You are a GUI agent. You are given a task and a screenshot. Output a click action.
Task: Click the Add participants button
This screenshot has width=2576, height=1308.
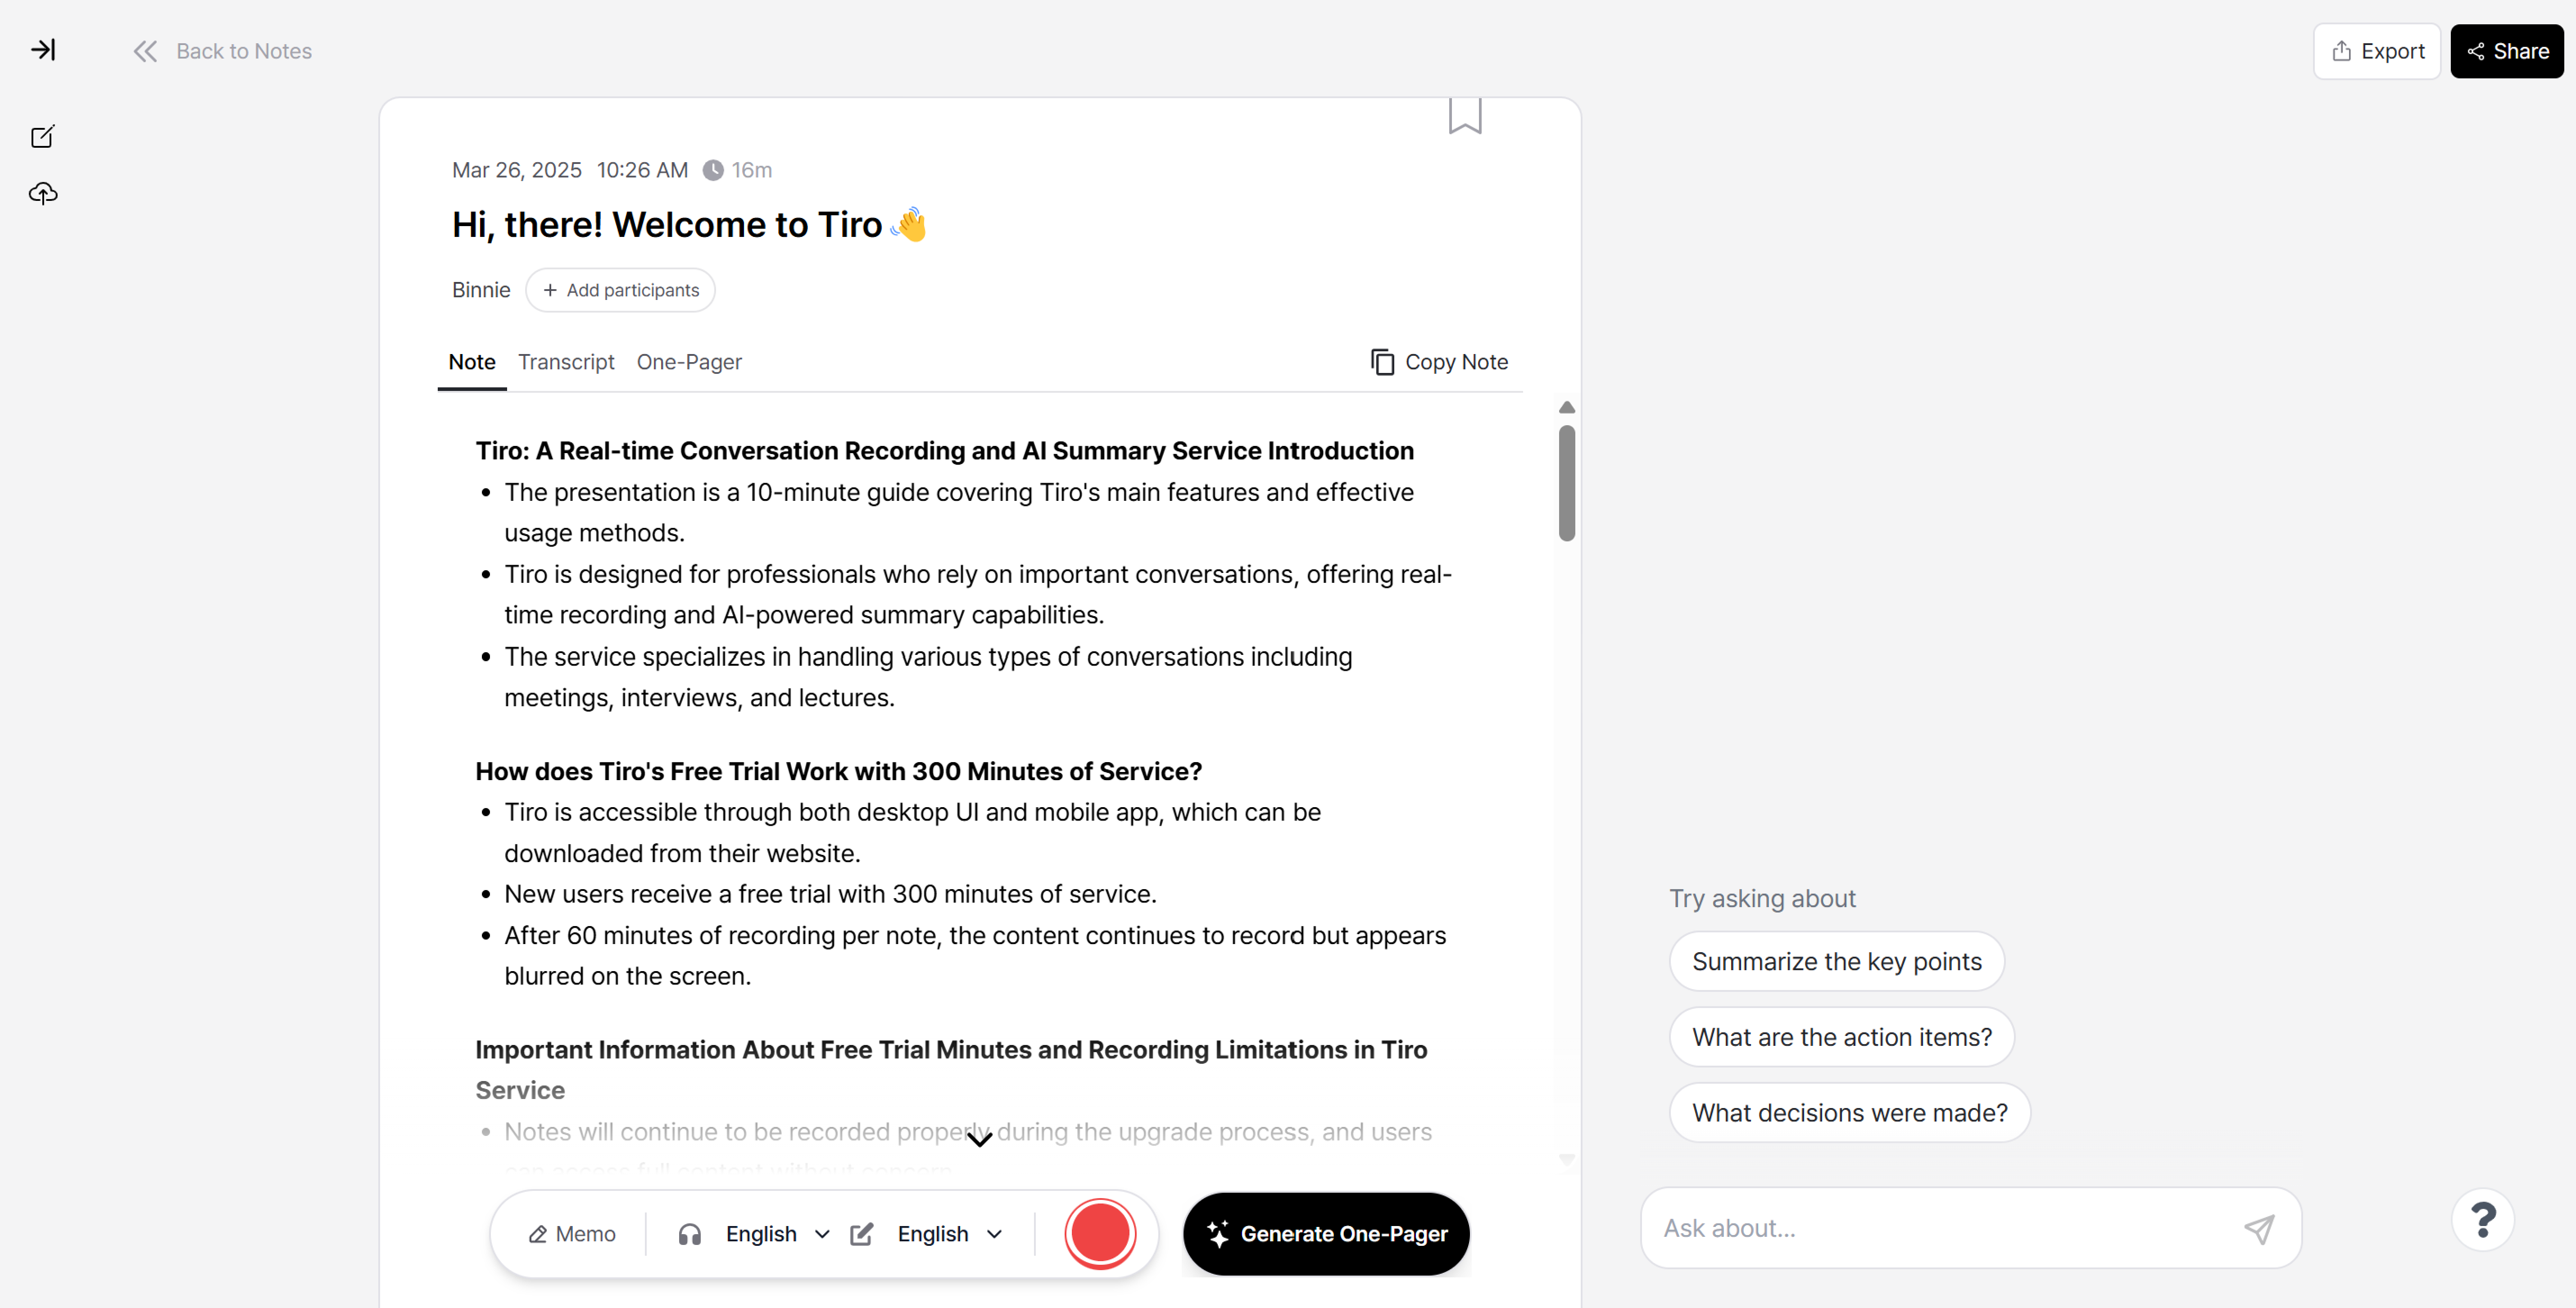click(620, 290)
